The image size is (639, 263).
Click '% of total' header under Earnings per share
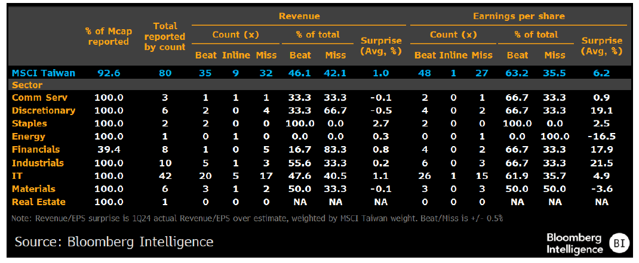(536, 35)
